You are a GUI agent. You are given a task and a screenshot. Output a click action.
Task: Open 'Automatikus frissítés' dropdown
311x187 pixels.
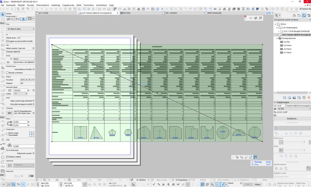(x=33, y=69)
